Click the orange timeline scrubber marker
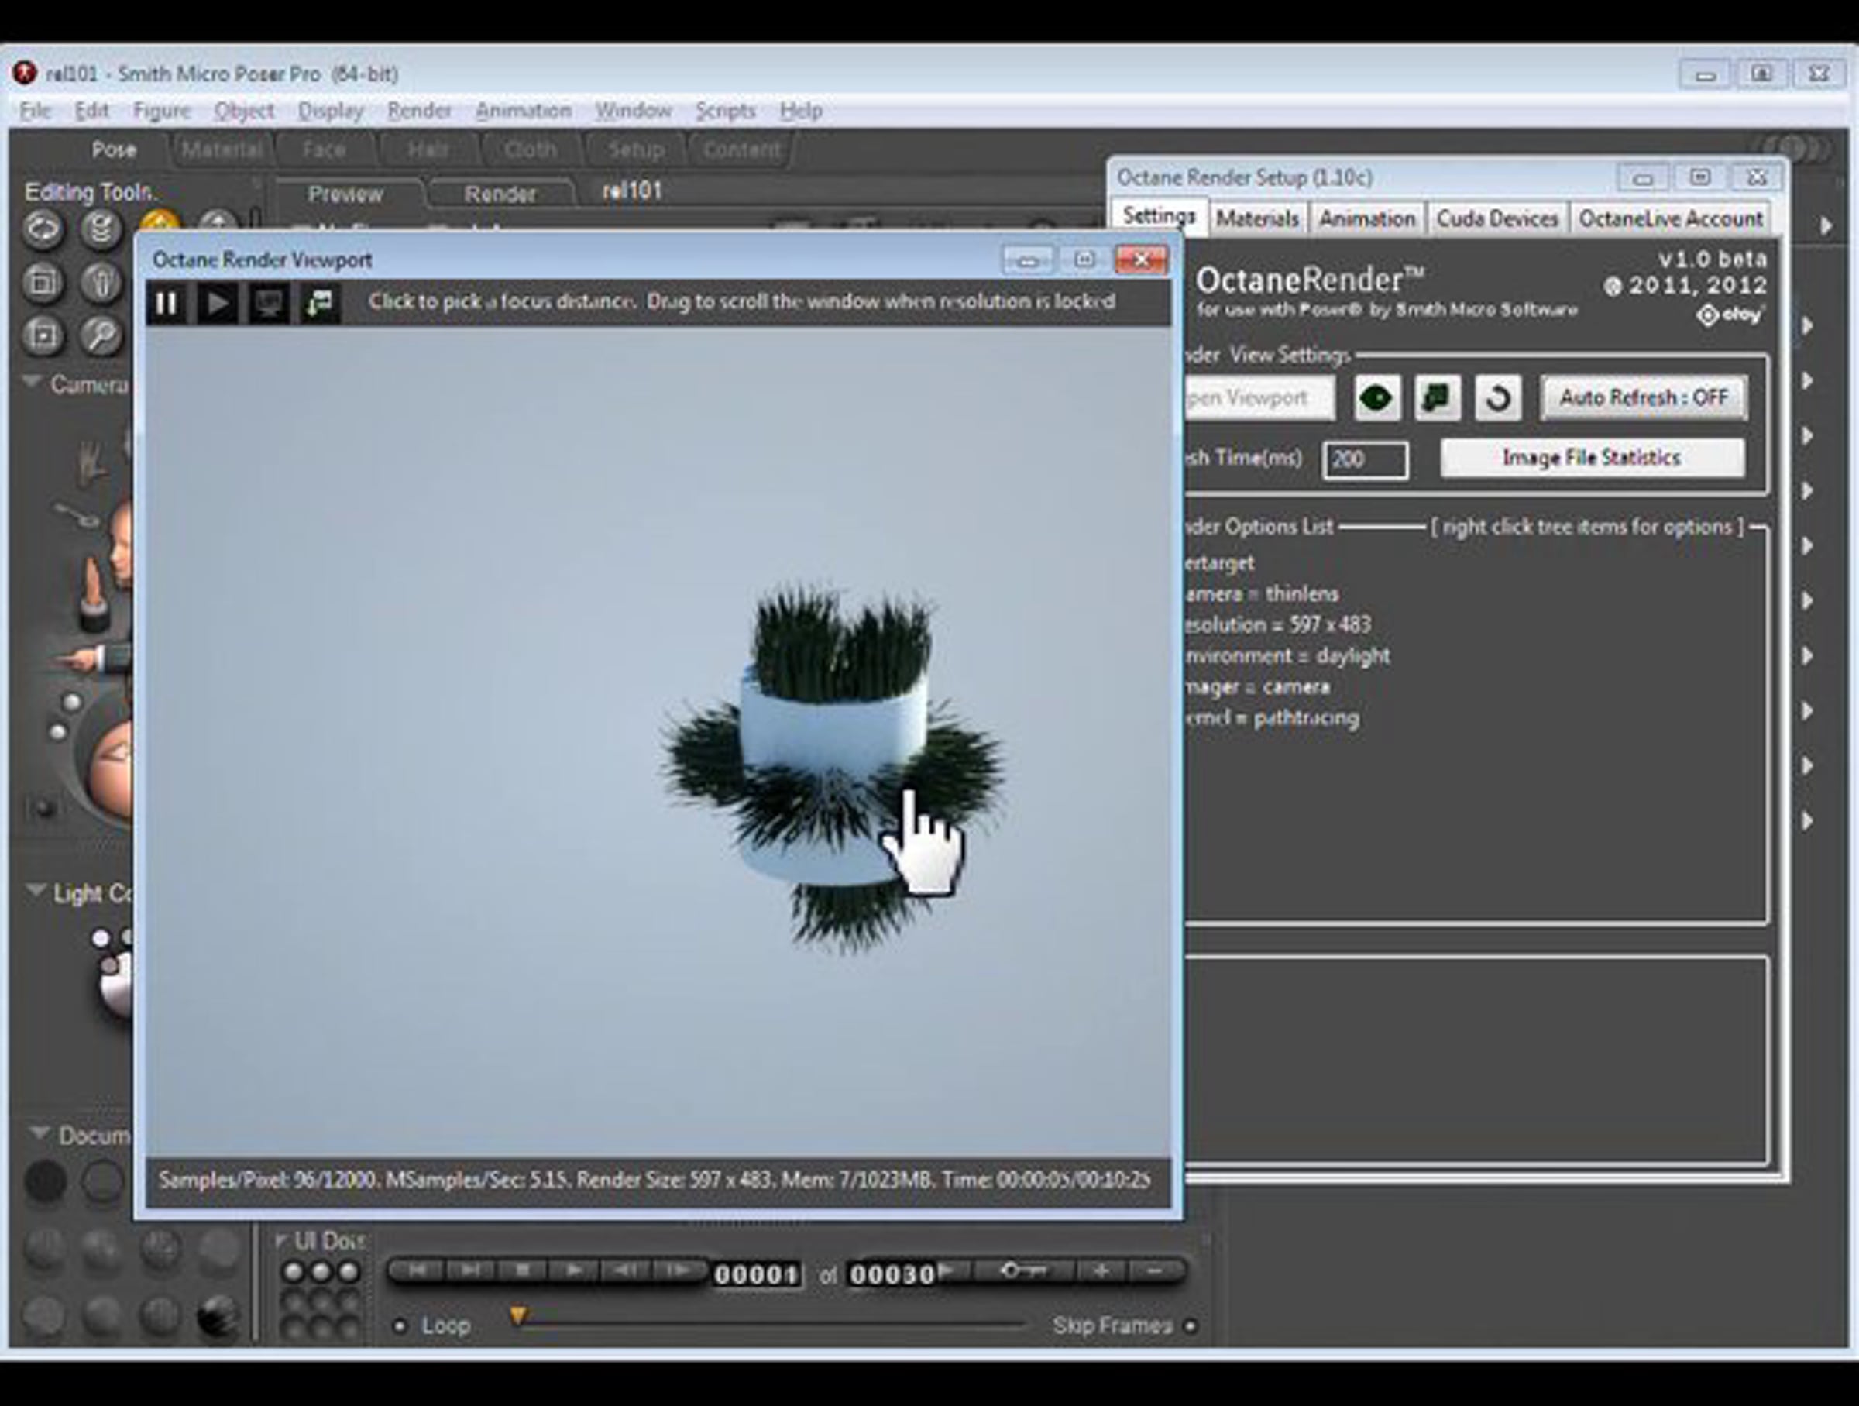The image size is (1859, 1406). (518, 1315)
